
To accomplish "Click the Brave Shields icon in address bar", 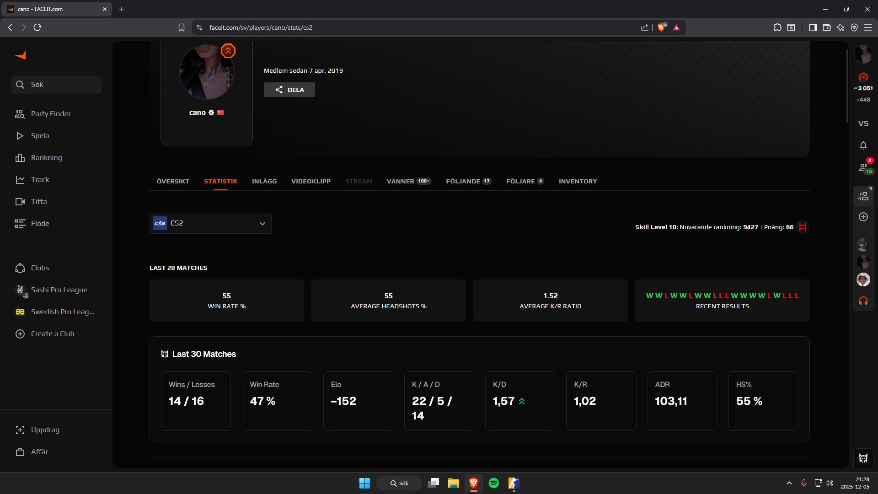I will click(661, 27).
